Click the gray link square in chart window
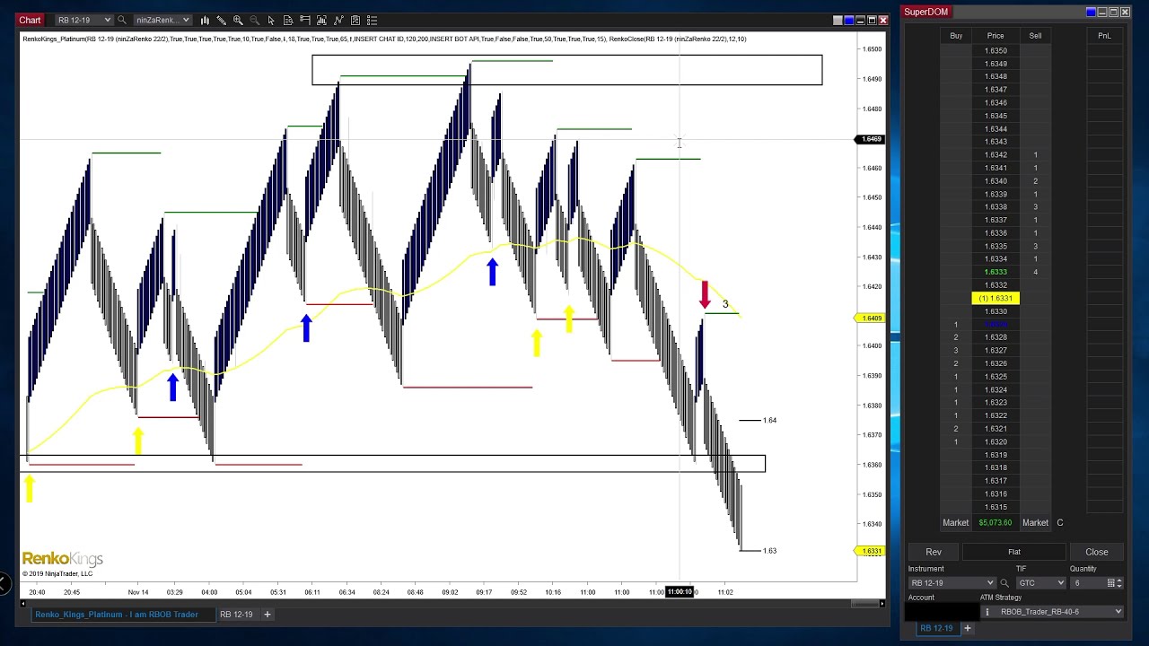The height and width of the screenshot is (646, 1149). (x=838, y=21)
